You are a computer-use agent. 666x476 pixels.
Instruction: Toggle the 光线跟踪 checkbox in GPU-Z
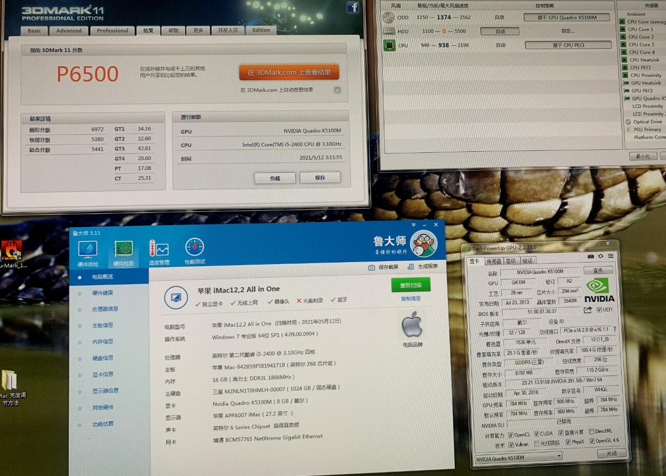pyautogui.click(x=537, y=444)
